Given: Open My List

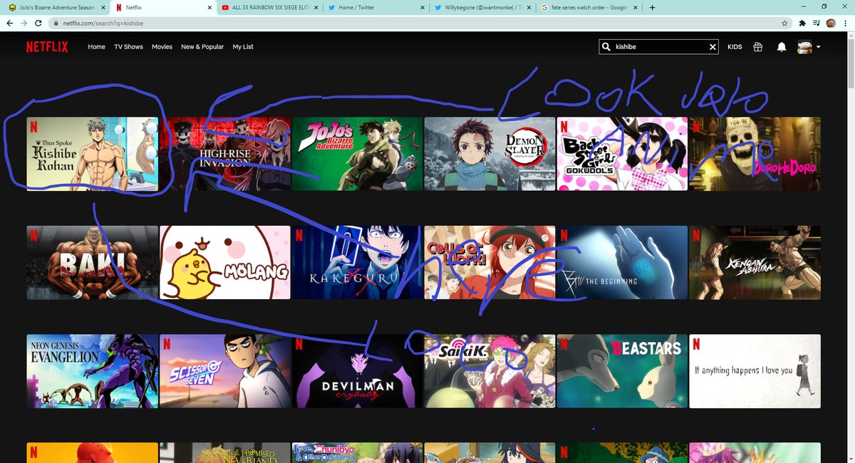Looking at the screenshot, I should (243, 47).
